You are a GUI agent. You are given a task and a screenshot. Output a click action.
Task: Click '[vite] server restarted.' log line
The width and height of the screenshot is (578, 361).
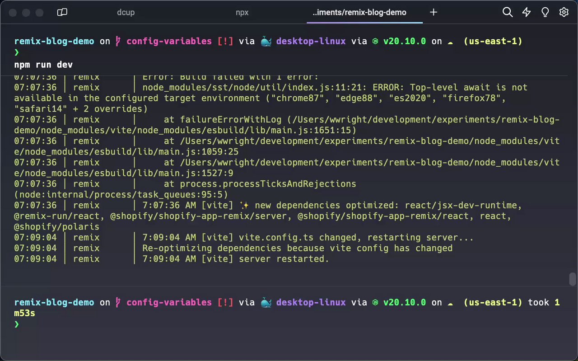265,259
